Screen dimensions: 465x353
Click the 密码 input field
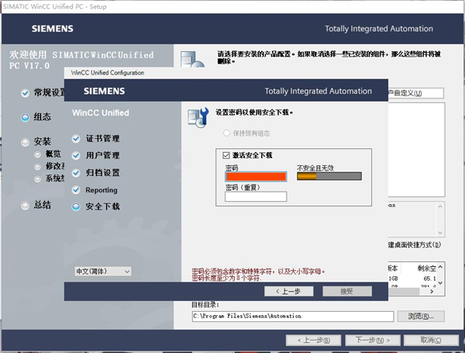pos(256,177)
